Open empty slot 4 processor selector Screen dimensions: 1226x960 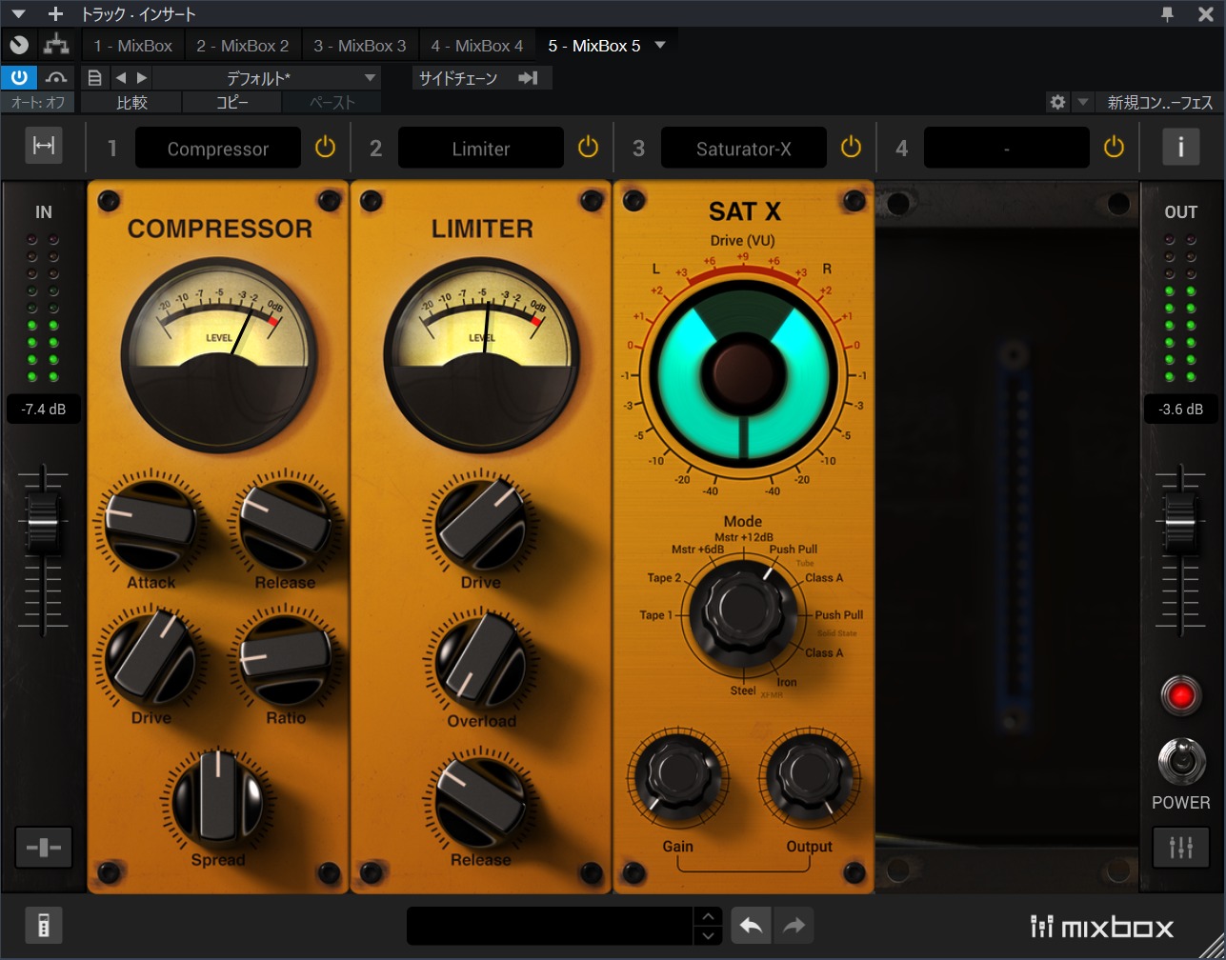click(1007, 148)
